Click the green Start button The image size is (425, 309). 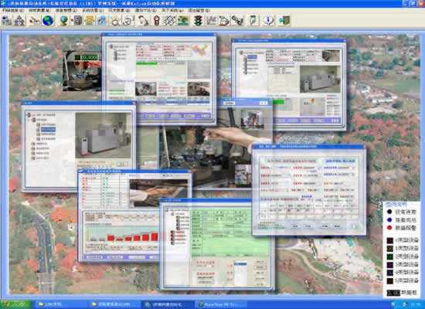pos(15,304)
